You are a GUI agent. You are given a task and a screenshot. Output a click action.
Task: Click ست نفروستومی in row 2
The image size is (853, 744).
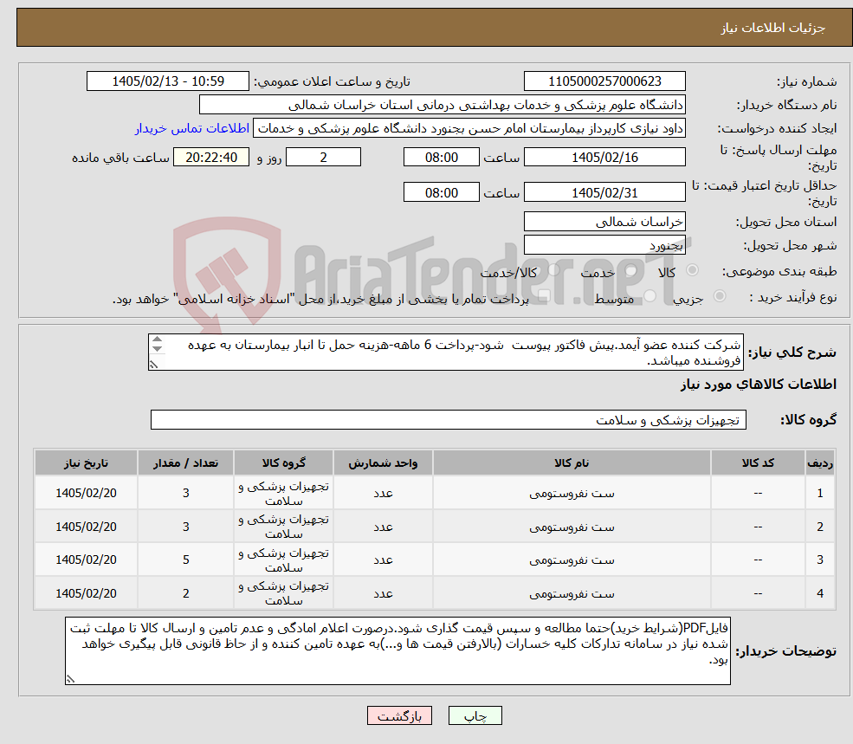(572, 527)
